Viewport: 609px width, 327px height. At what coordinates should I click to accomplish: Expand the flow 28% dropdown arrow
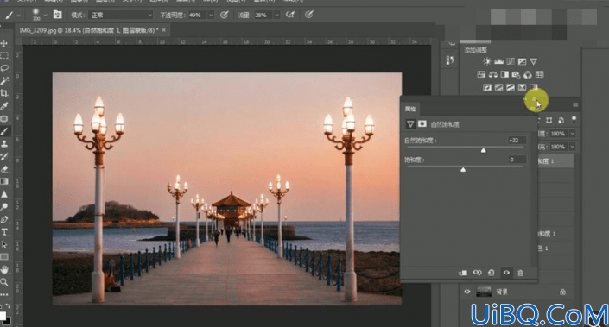[276, 16]
